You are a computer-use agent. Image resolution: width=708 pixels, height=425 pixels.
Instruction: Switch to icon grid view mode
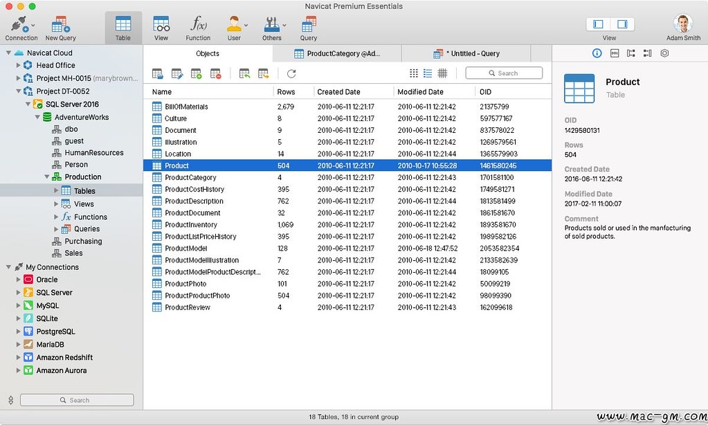(414, 73)
